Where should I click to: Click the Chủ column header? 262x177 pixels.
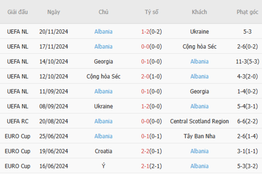103,12
